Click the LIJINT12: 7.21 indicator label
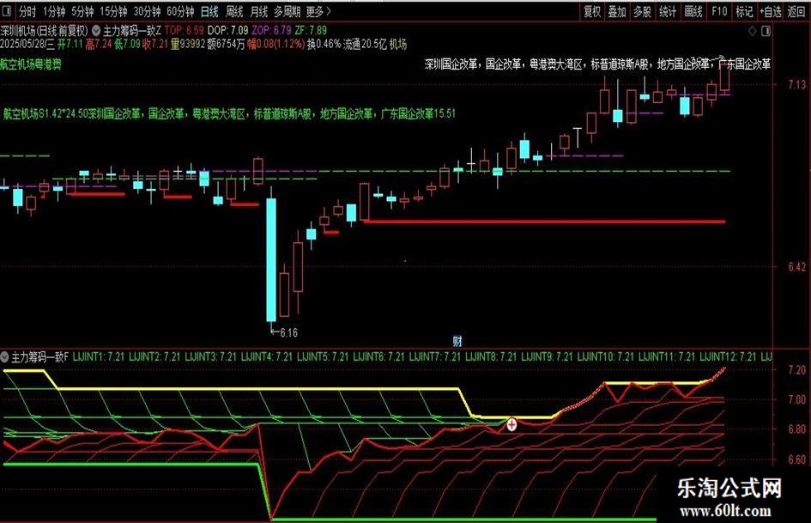 coord(728,356)
